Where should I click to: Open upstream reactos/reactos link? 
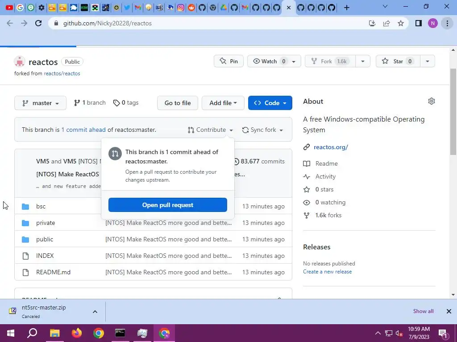[62, 73]
